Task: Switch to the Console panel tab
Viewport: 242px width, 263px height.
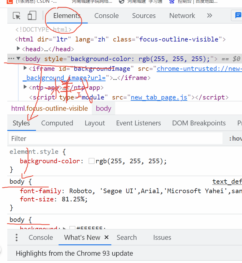Action: coord(106,16)
